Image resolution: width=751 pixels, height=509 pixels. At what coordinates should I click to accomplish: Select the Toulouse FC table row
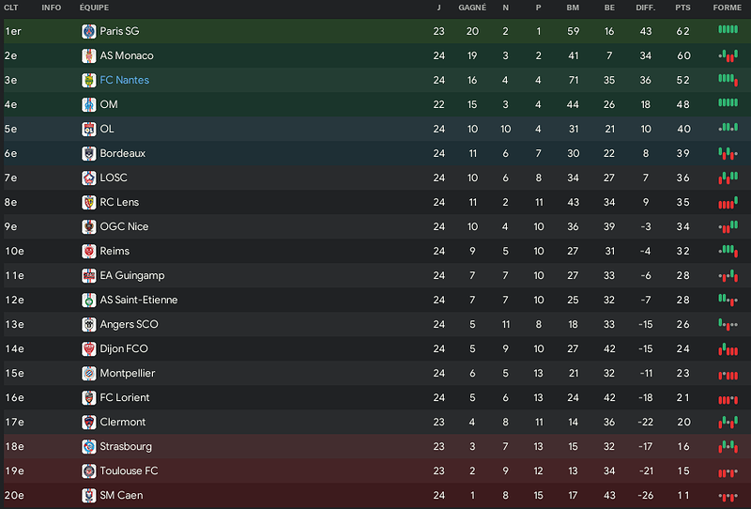pos(377,470)
